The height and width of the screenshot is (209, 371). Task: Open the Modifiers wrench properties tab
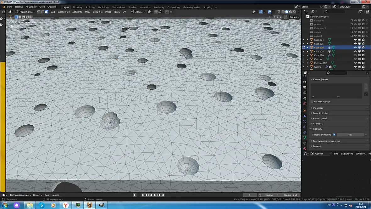click(305, 116)
